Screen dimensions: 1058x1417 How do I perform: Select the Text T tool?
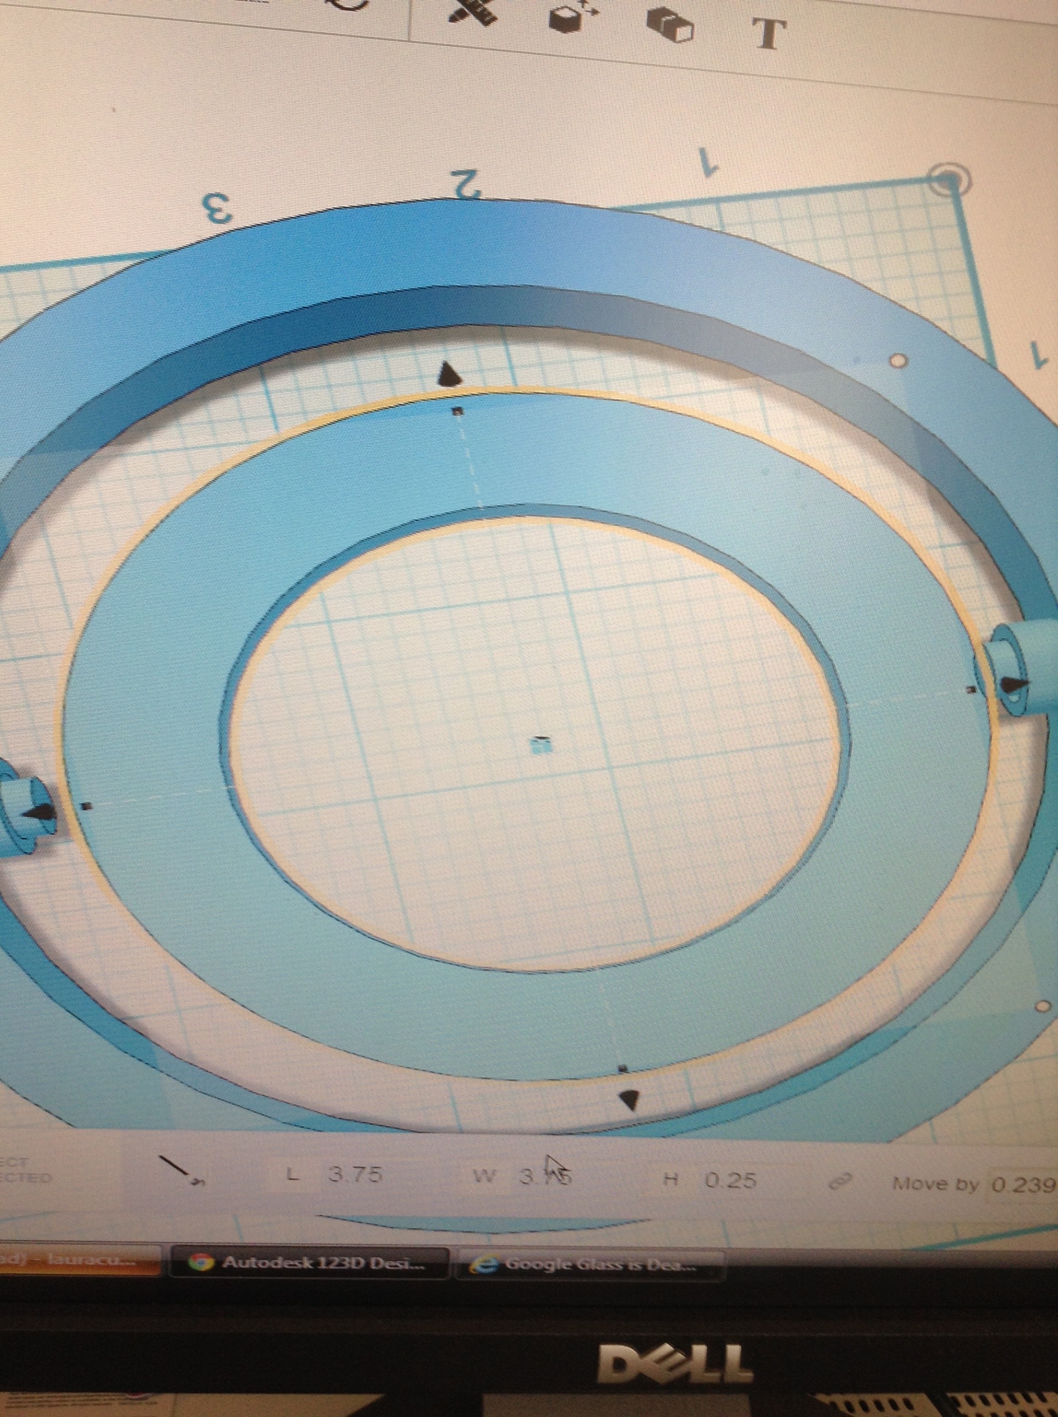point(768,35)
